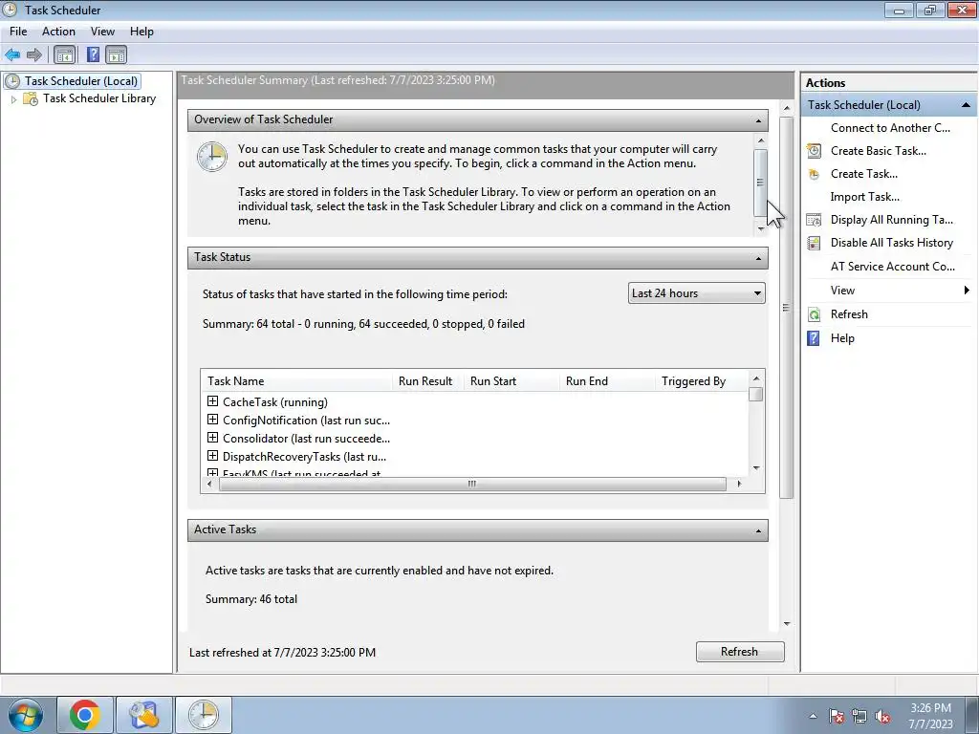Click task list scroll-down arrow
Image resolution: width=979 pixels, height=734 pixels.
pyautogui.click(x=756, y=468)
